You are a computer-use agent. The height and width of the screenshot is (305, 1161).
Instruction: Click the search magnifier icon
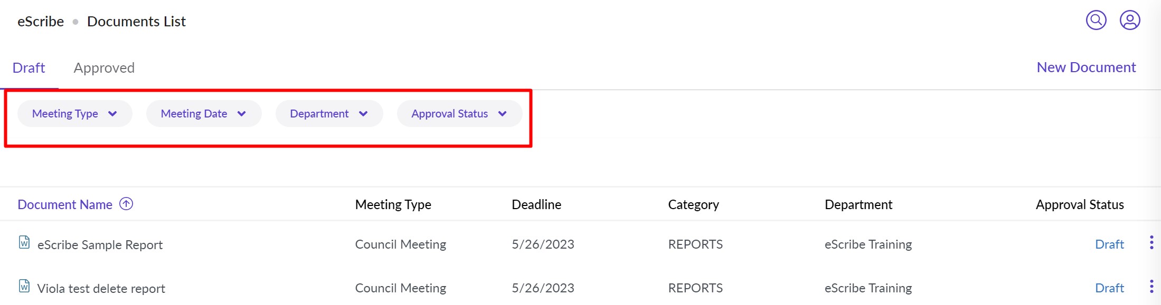tap(1096, 21)
